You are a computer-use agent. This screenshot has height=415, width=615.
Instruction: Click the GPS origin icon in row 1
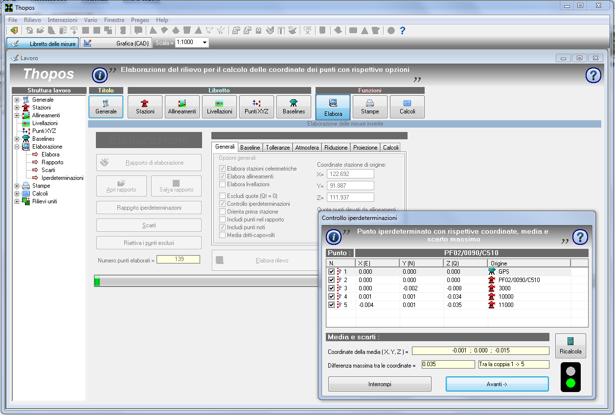pos(492,271)
